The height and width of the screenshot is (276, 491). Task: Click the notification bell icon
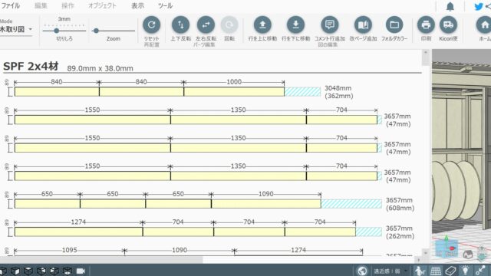(450, 7)
